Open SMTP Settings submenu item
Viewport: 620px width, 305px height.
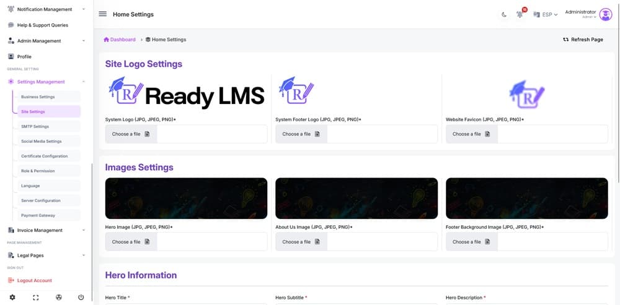click(x=48, y=127)
